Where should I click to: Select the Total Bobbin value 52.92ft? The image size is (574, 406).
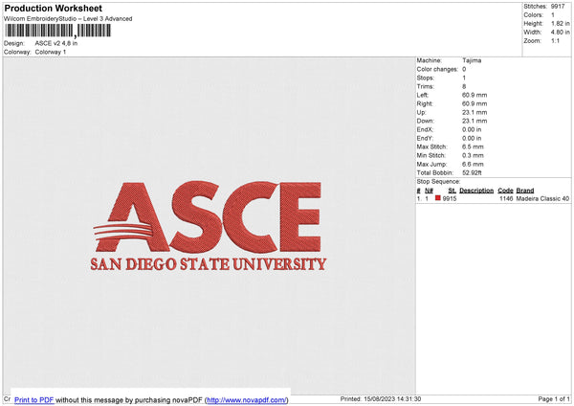(472, 173)
